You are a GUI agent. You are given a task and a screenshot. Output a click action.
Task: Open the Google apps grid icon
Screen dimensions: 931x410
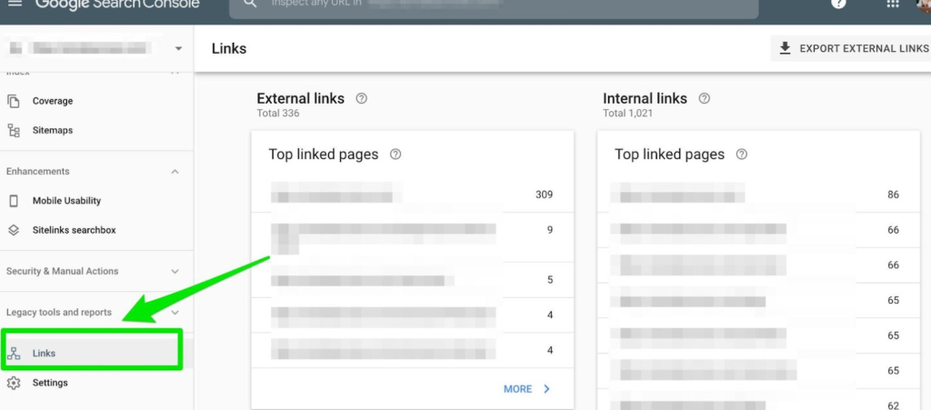point(893,4)
